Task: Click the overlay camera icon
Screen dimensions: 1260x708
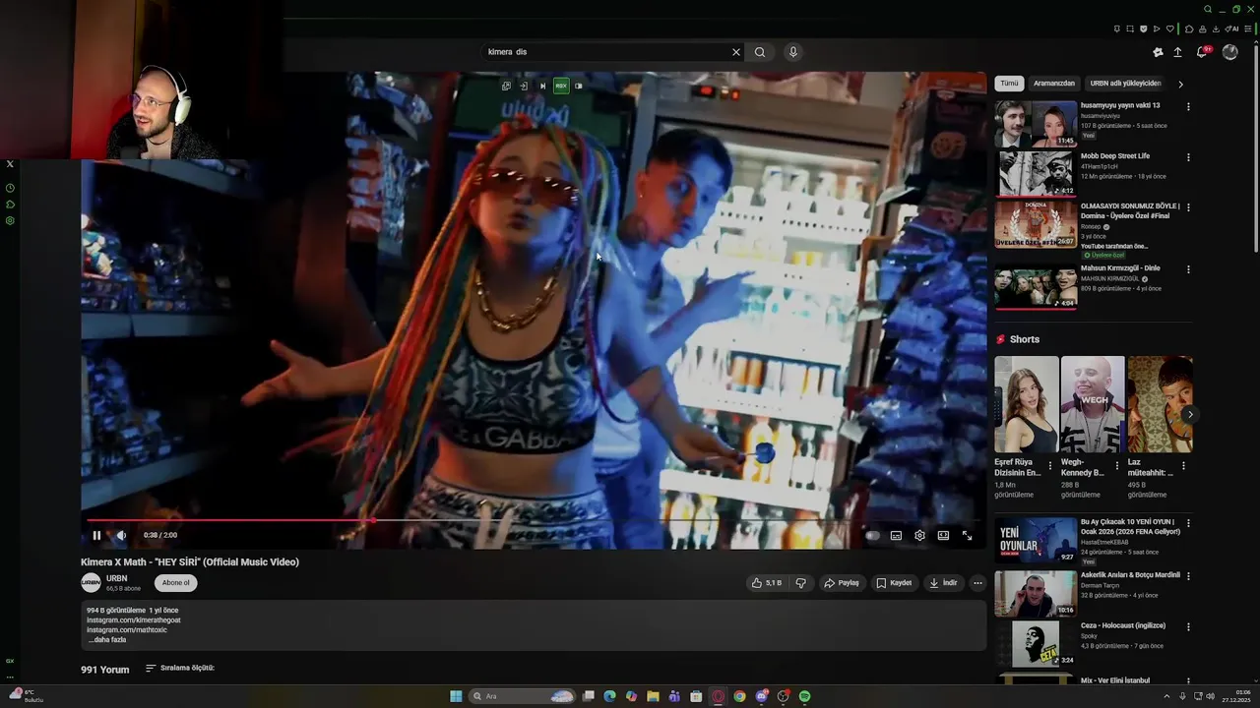Action: 579,86
